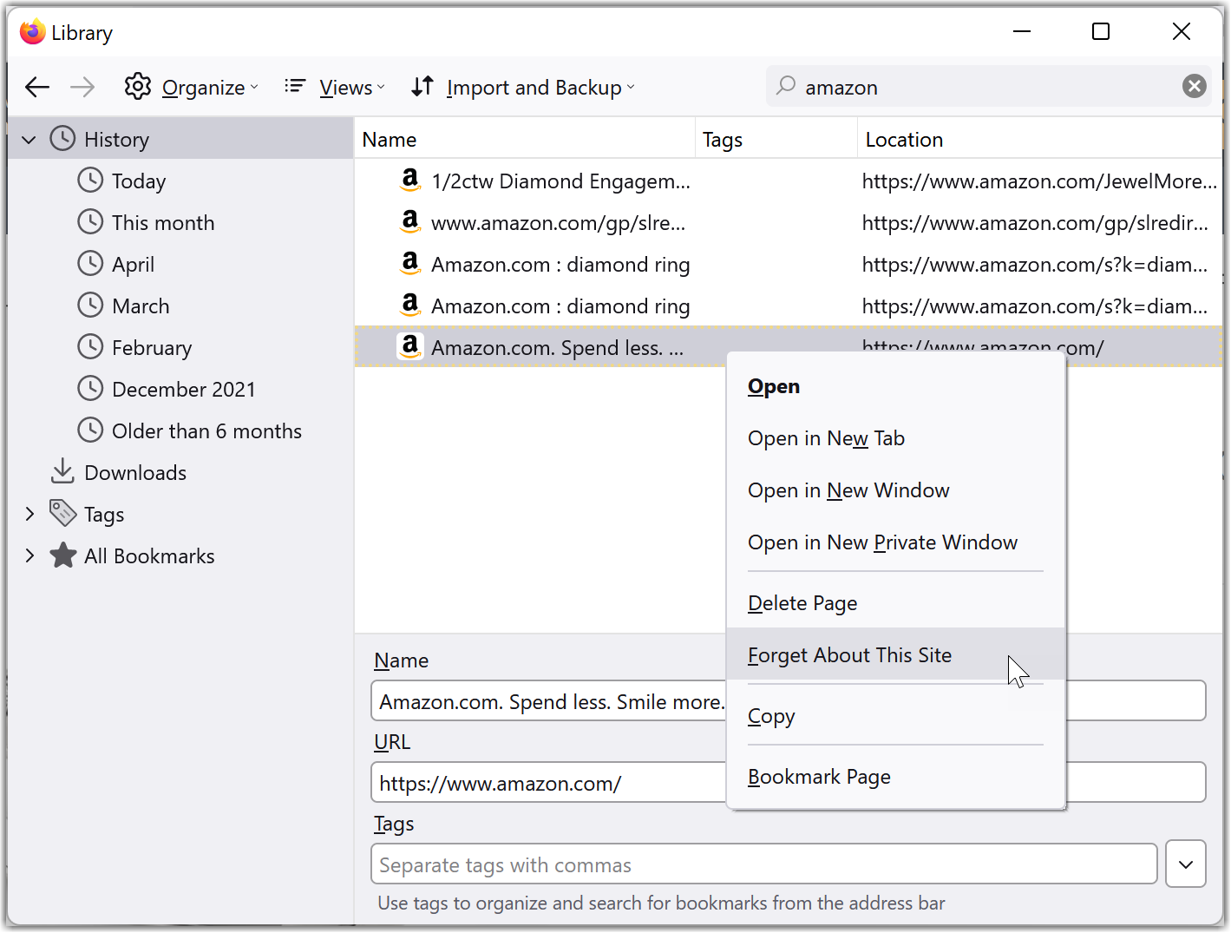This screenshot has width=1231, height=933.
Task: Maximize the Library window
Action: [1101, 31]
